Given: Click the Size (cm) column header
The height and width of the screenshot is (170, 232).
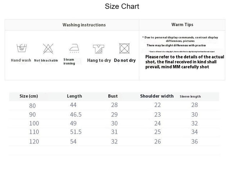Looking at the screenshot, I should pyautogui.click(x=29, y=96).
